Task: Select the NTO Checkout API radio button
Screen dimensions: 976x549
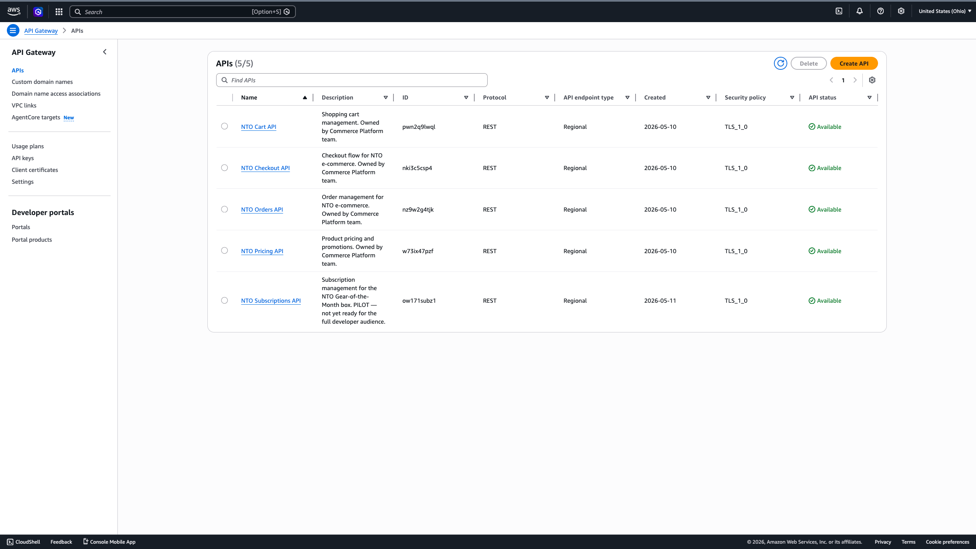Action: coord(225,168)
